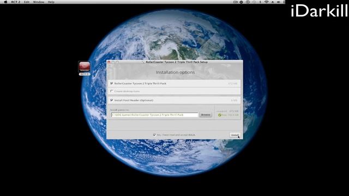Viewport: 349px width, 196px height.
Task: Click the Wi-Fi status icon
Action: (266, 2)
